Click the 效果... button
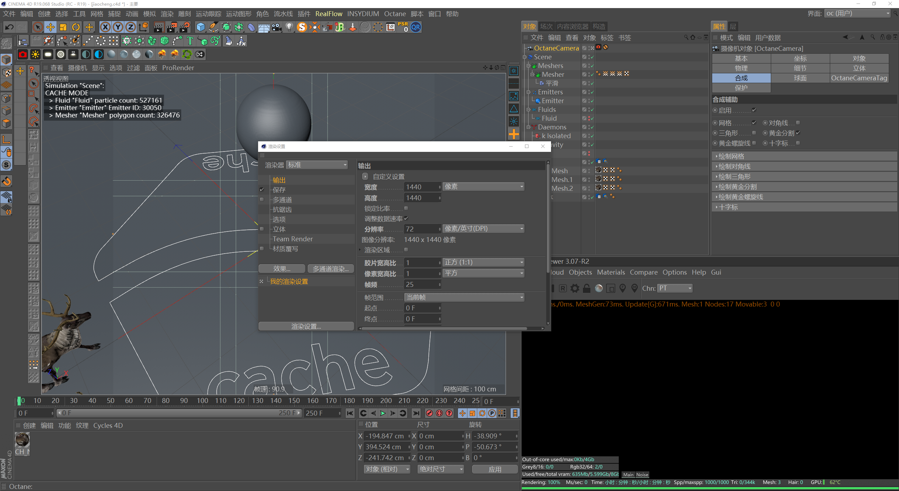This screenshot has width=899, height=491. tap(282, 269)
